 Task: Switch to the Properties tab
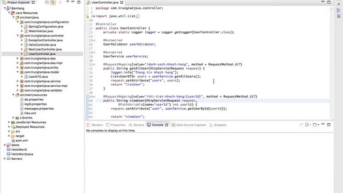coord(116,125)
